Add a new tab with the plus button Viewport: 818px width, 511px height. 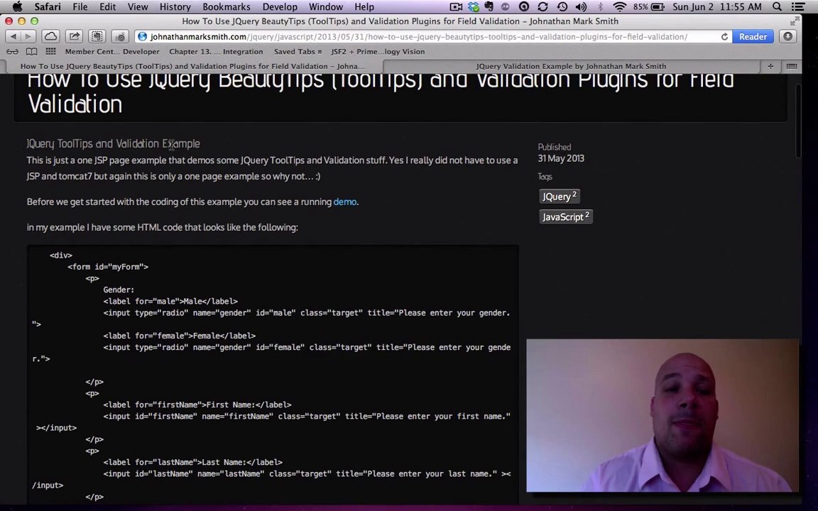[x=770, y=66]
